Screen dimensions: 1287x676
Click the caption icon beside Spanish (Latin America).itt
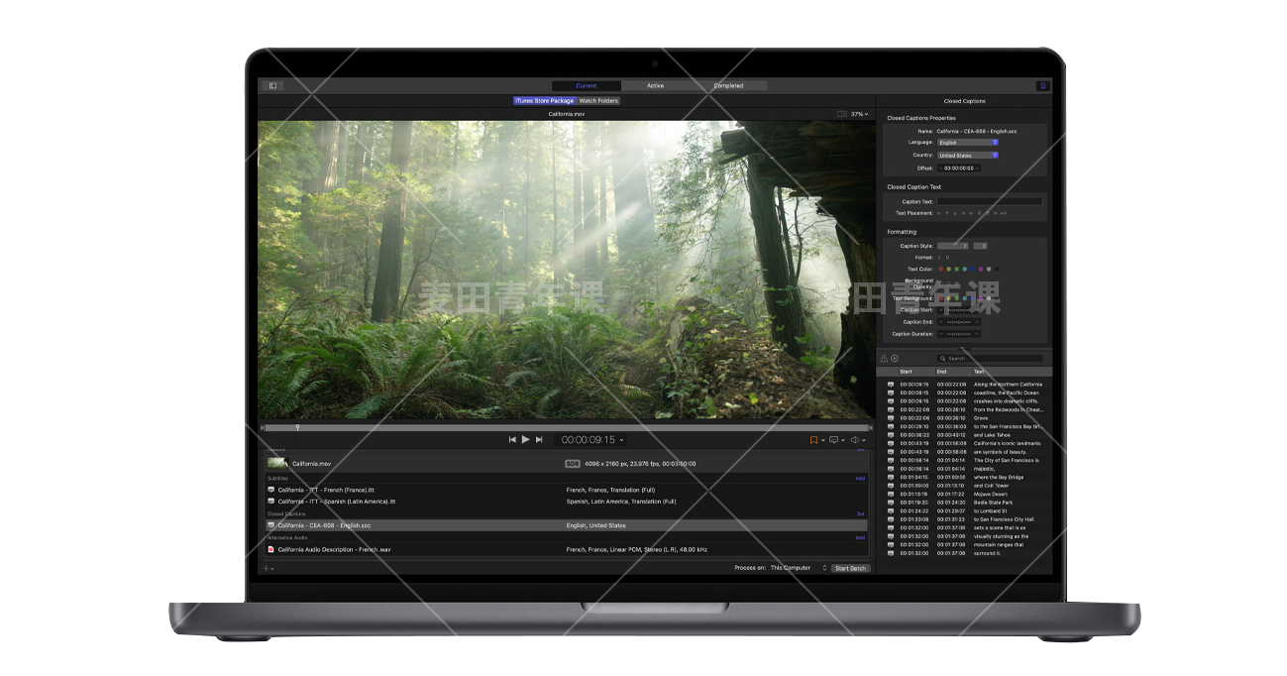coord(271,502)
